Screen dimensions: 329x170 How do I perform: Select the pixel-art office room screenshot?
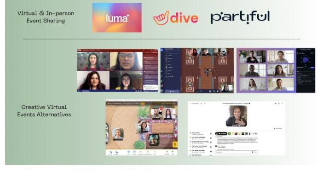197,71
